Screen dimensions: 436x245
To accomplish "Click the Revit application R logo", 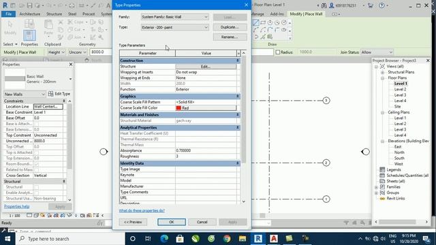I will click(5, 5).
